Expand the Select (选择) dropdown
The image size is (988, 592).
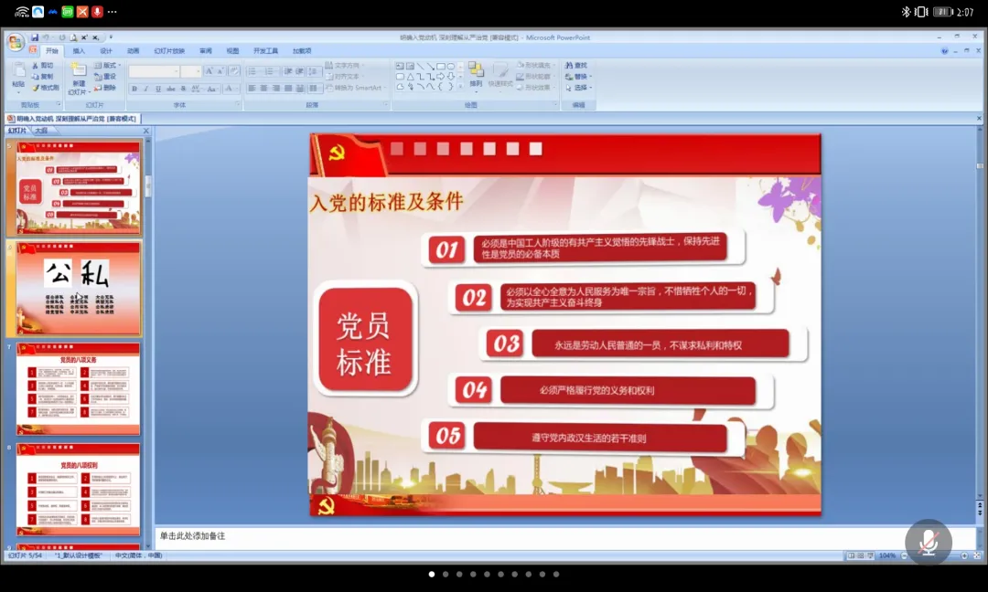pyautogui.click(x=580, y=88)
